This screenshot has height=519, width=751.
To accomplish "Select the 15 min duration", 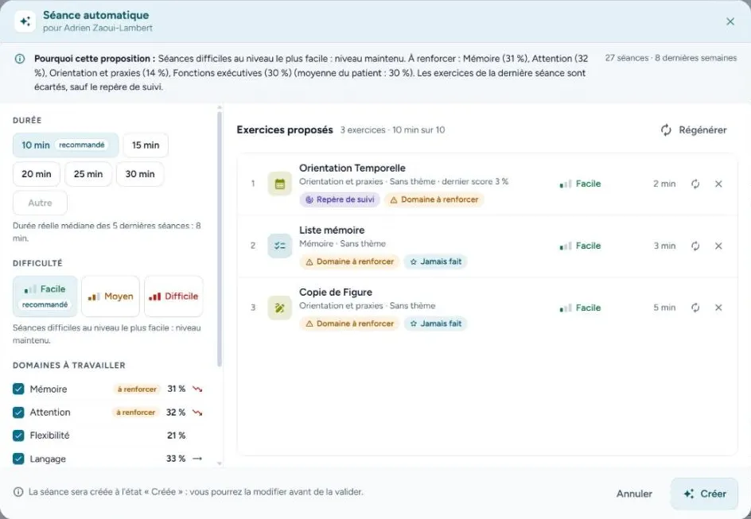I will tap(146, 145).
